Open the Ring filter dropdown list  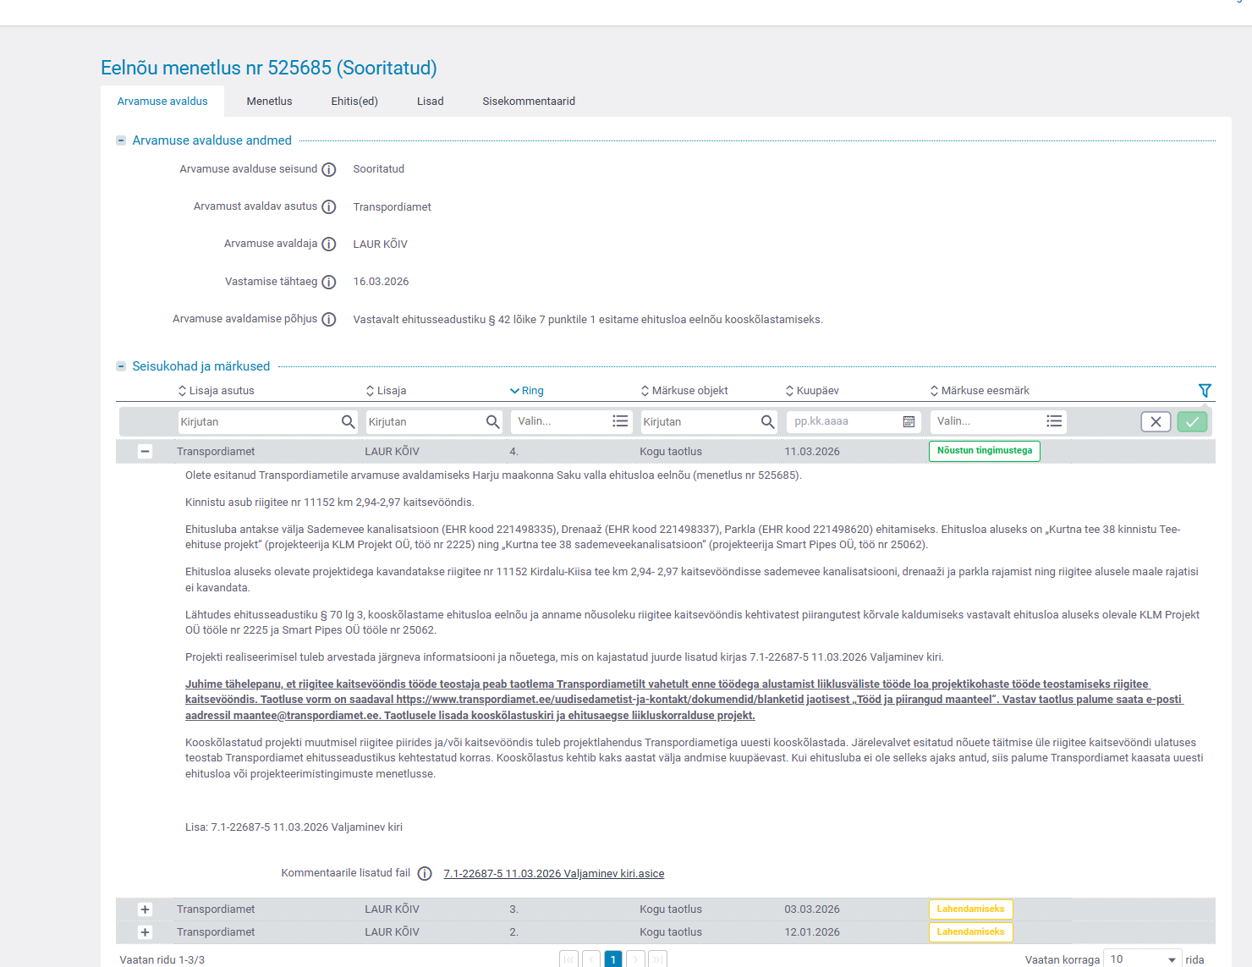620,422
